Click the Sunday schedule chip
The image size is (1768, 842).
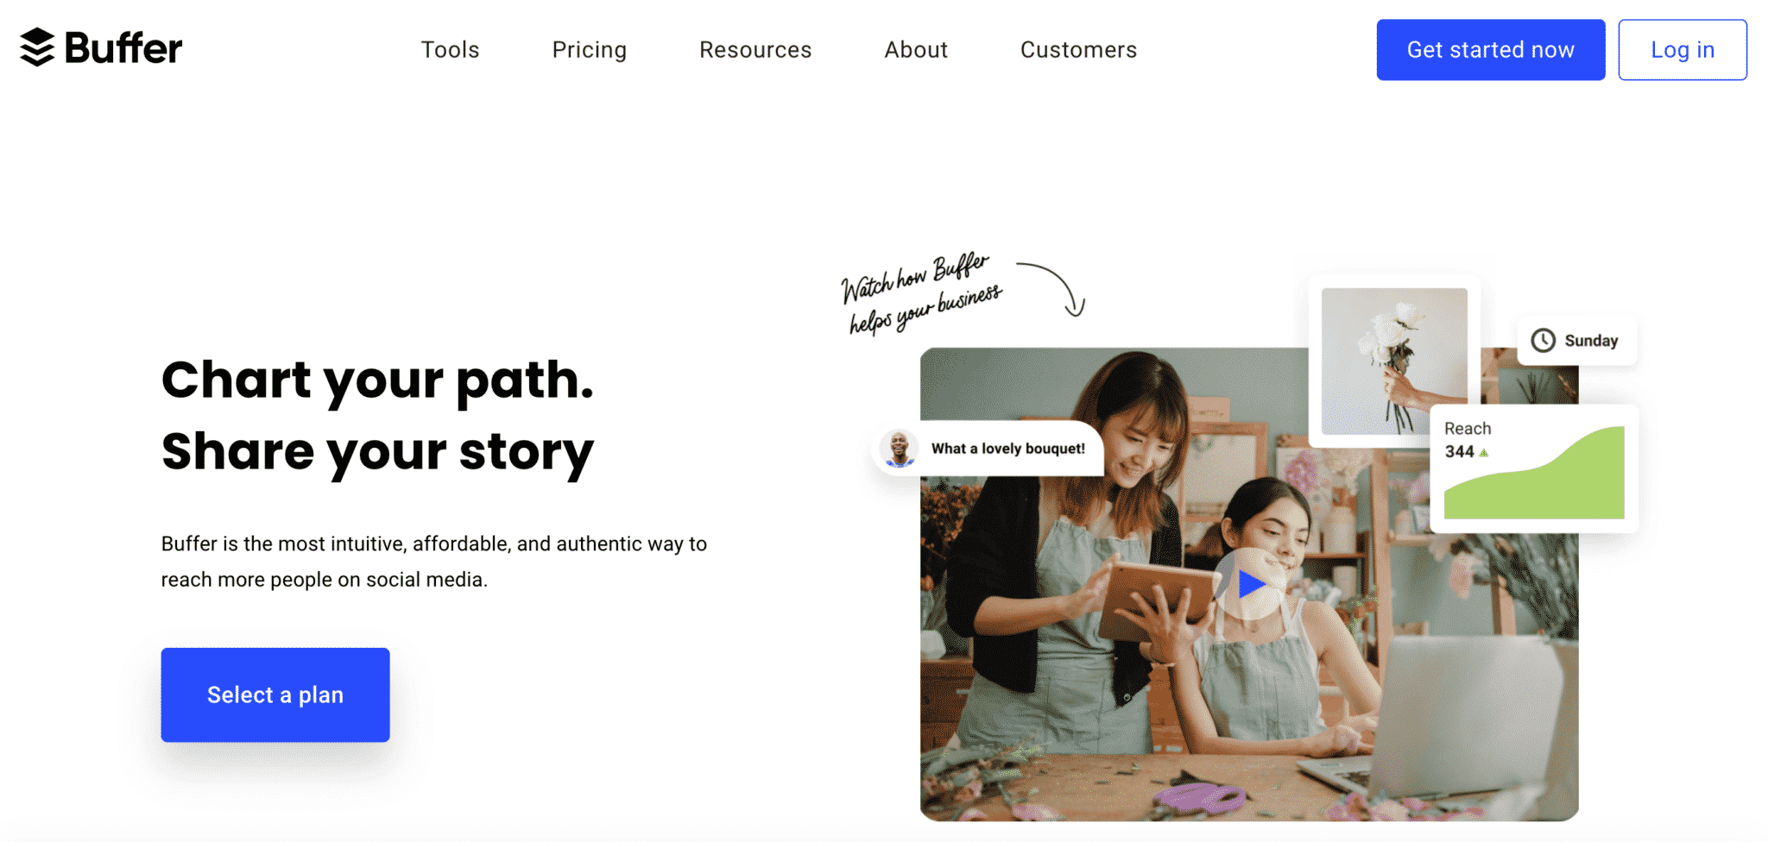1577,341
